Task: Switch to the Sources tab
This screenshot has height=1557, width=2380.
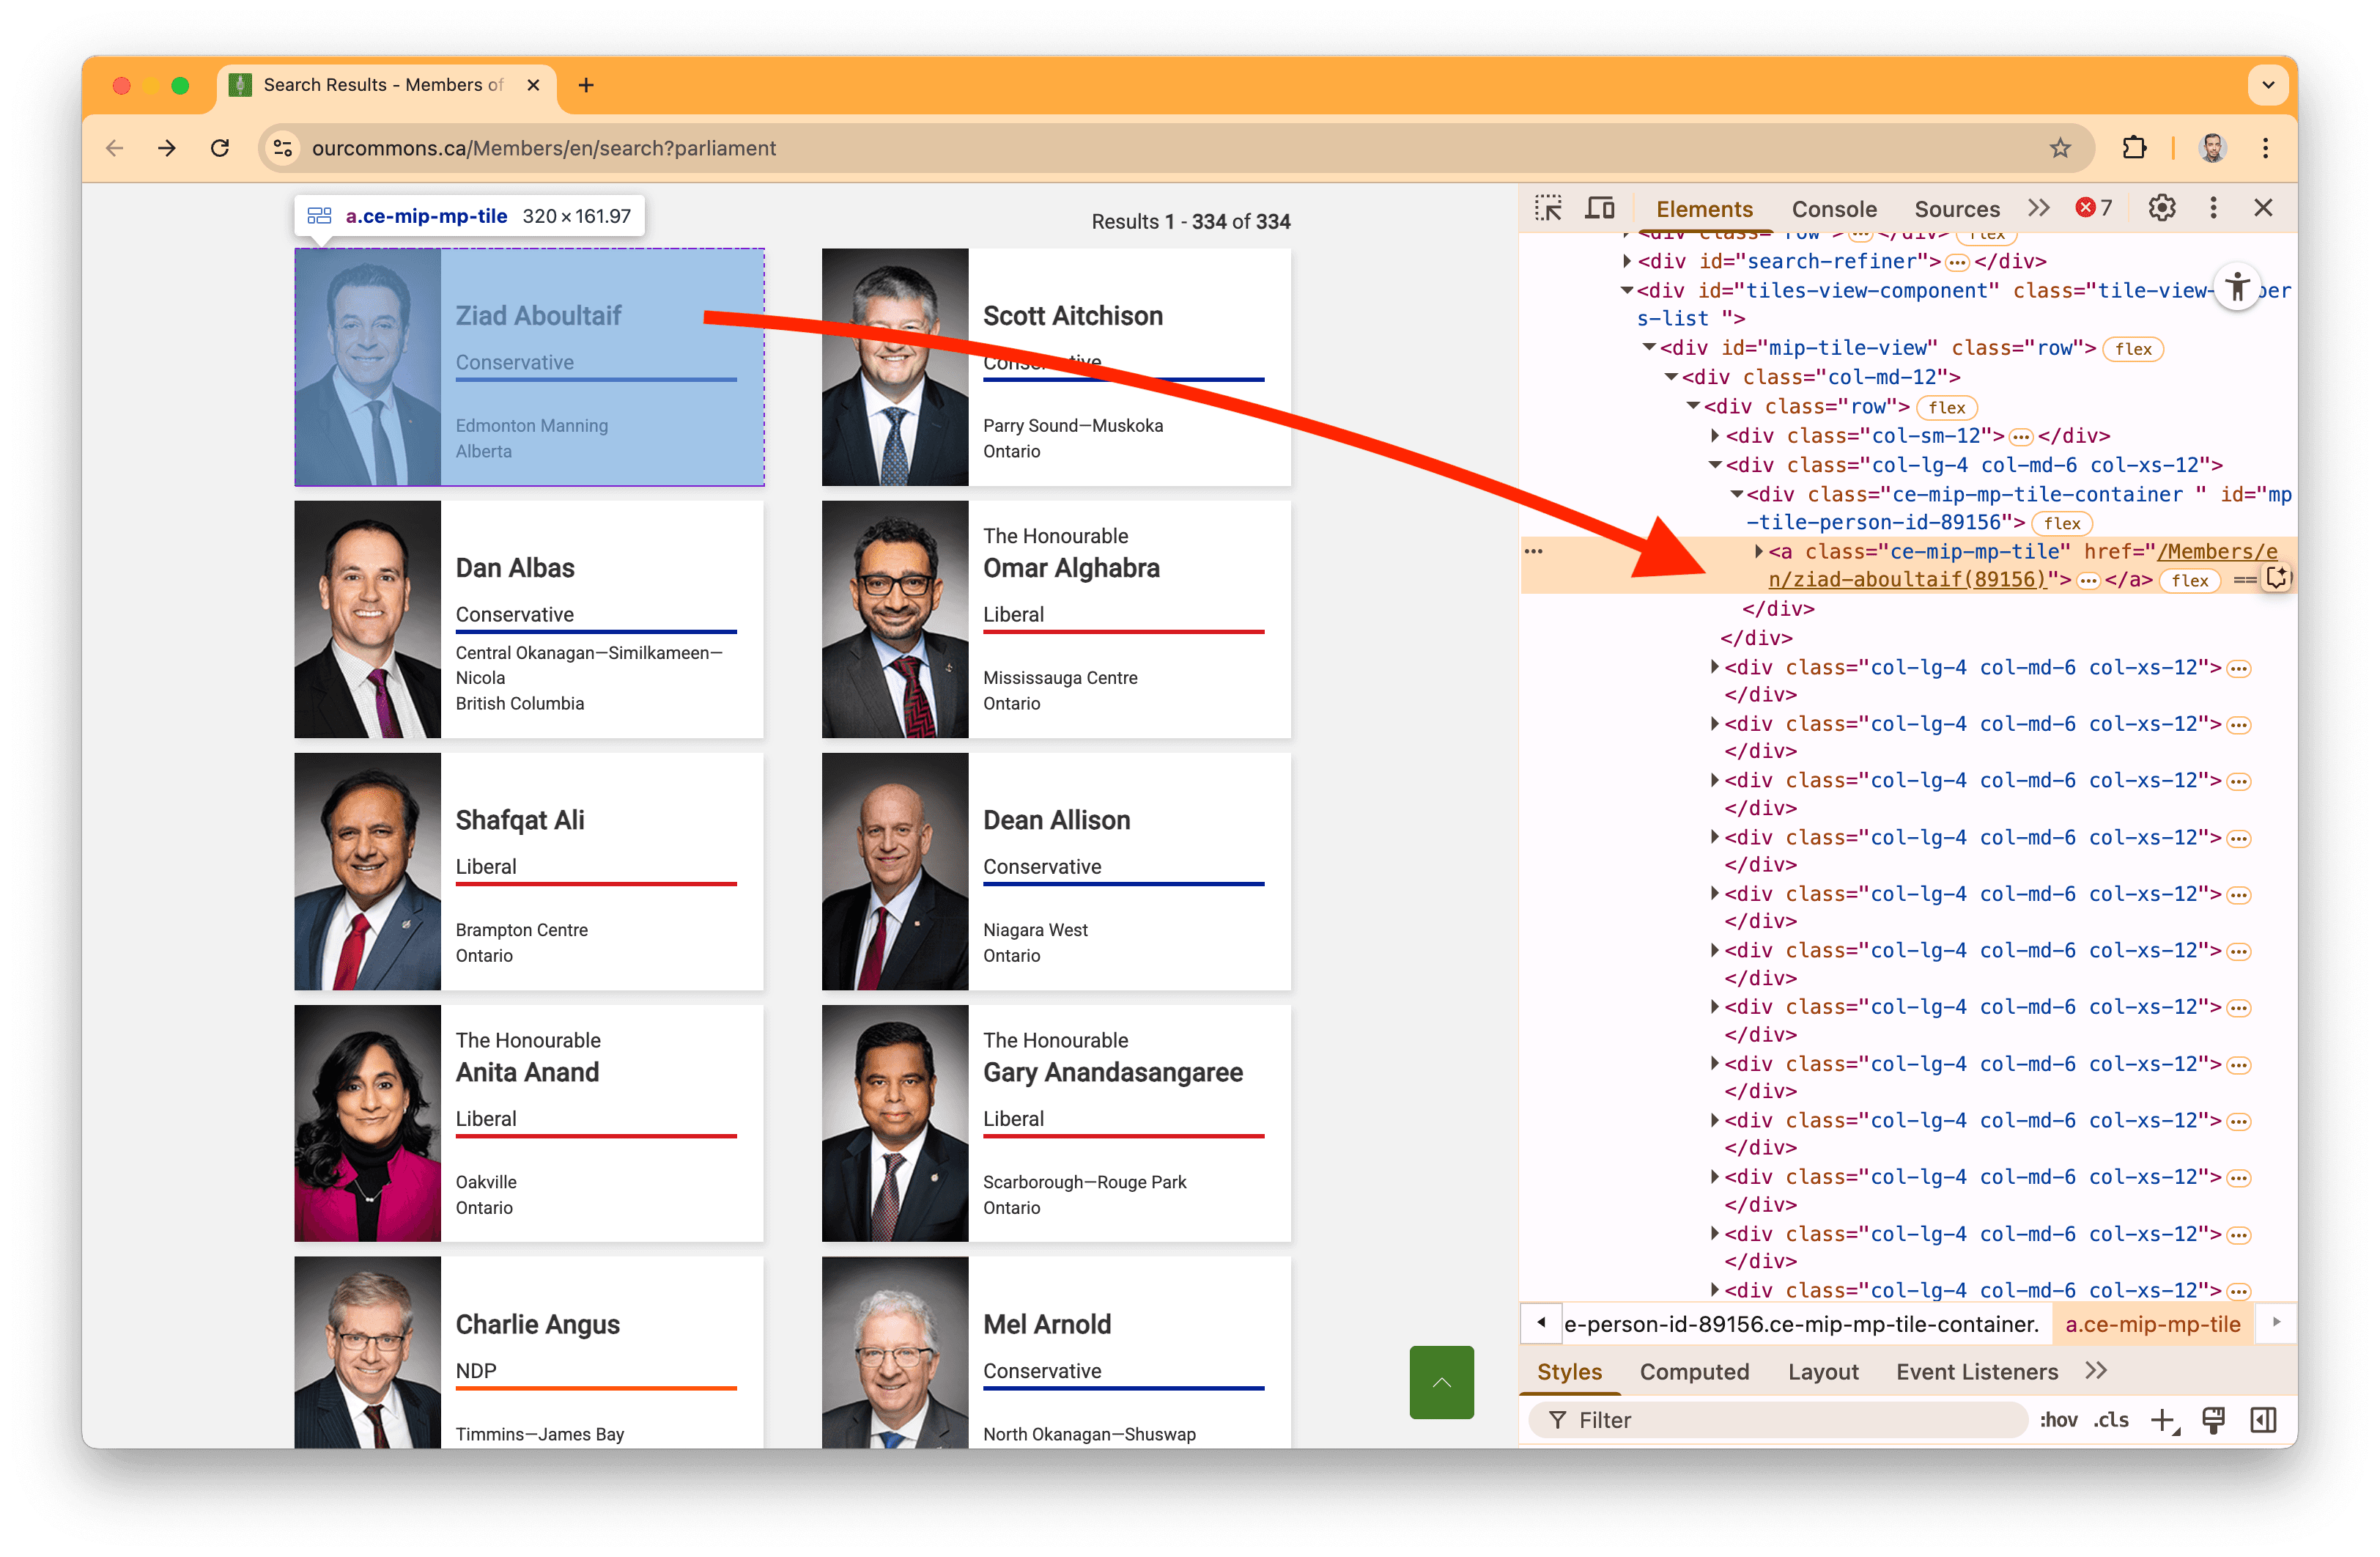Action: [x=1957, y=209]
